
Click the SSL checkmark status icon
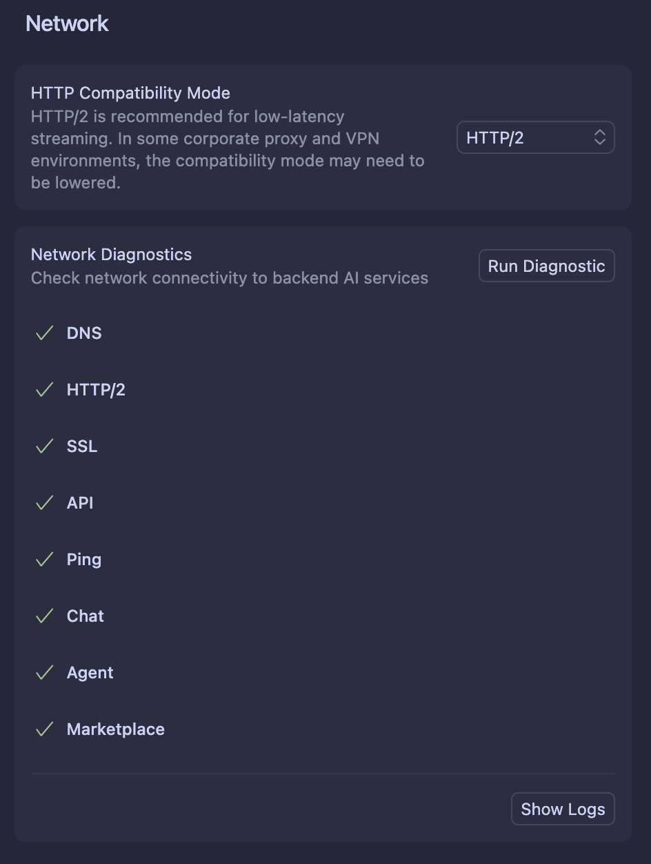(45, 446)
